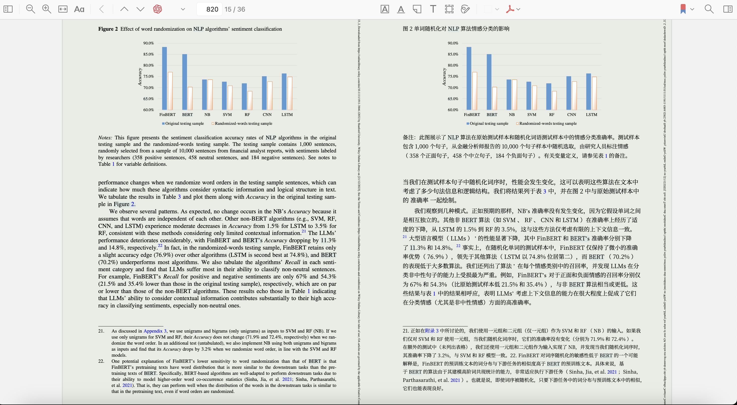Expand the bookmark dropdown arrow

pos(692,9)
